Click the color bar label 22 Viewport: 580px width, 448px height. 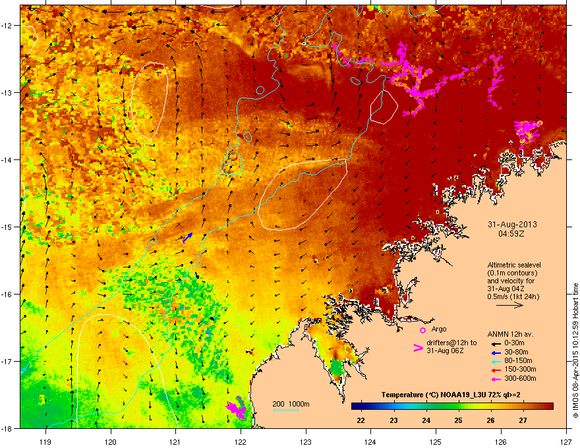pyautogui.click(x=361, y=420)
